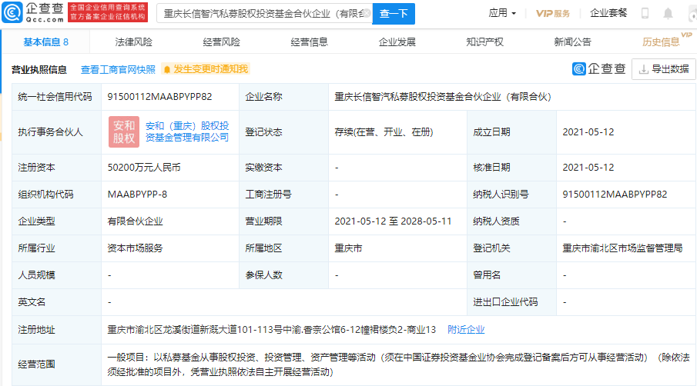Click the 导出数据 export button
Image resolution: width=697 pixels, height=386 pixels.
click(x=663, y=69)
